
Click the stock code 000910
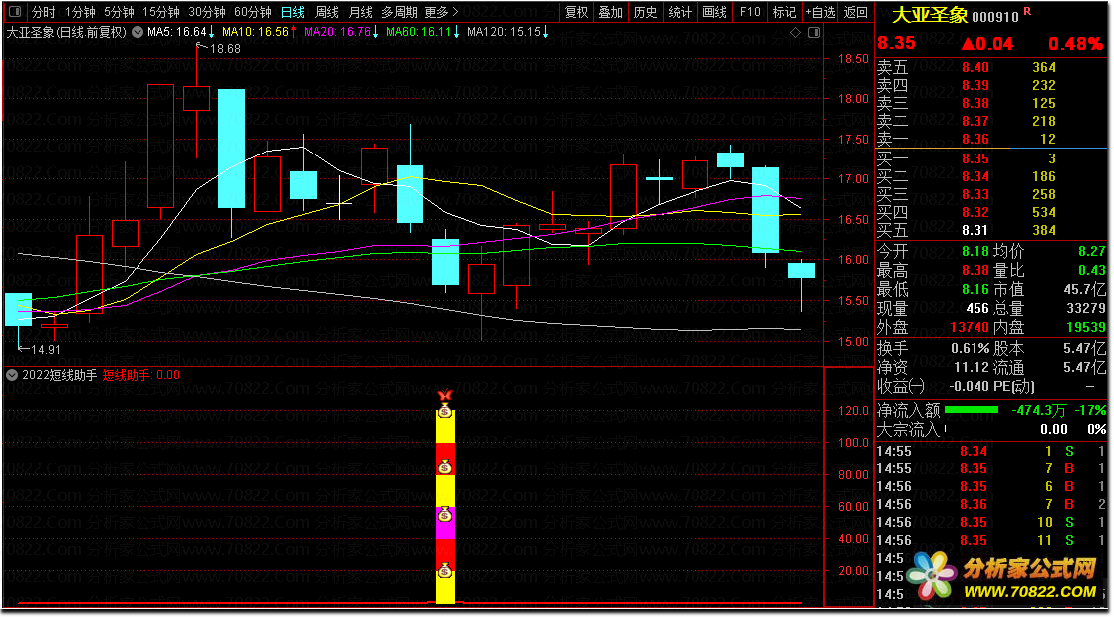994,16
